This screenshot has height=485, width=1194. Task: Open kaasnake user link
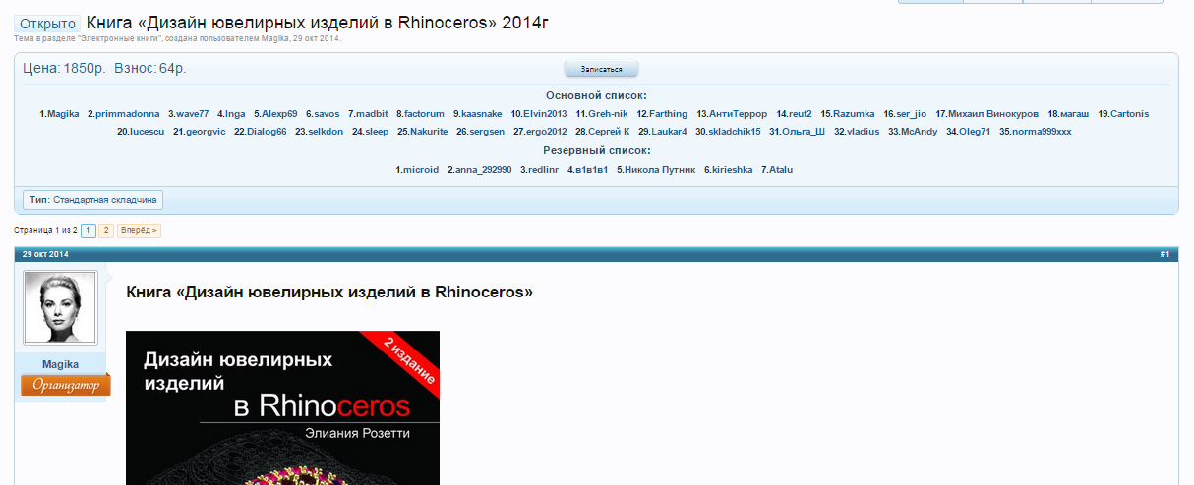click(x=481, y=114)
